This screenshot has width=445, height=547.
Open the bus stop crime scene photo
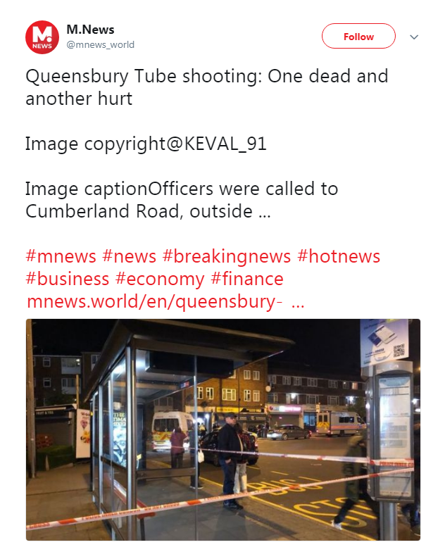[223, 429]
